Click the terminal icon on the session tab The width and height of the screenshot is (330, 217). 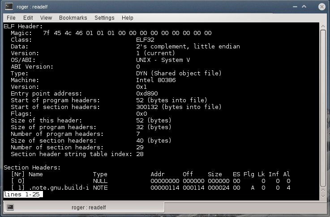point(10,207)
